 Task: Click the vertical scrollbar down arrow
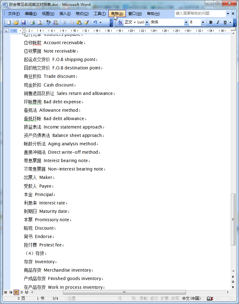point(233,271)
